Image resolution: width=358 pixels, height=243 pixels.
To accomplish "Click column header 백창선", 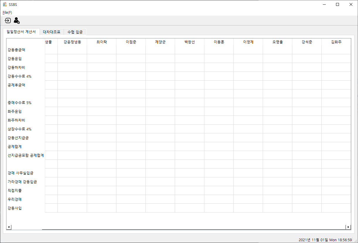I will 189,42.
